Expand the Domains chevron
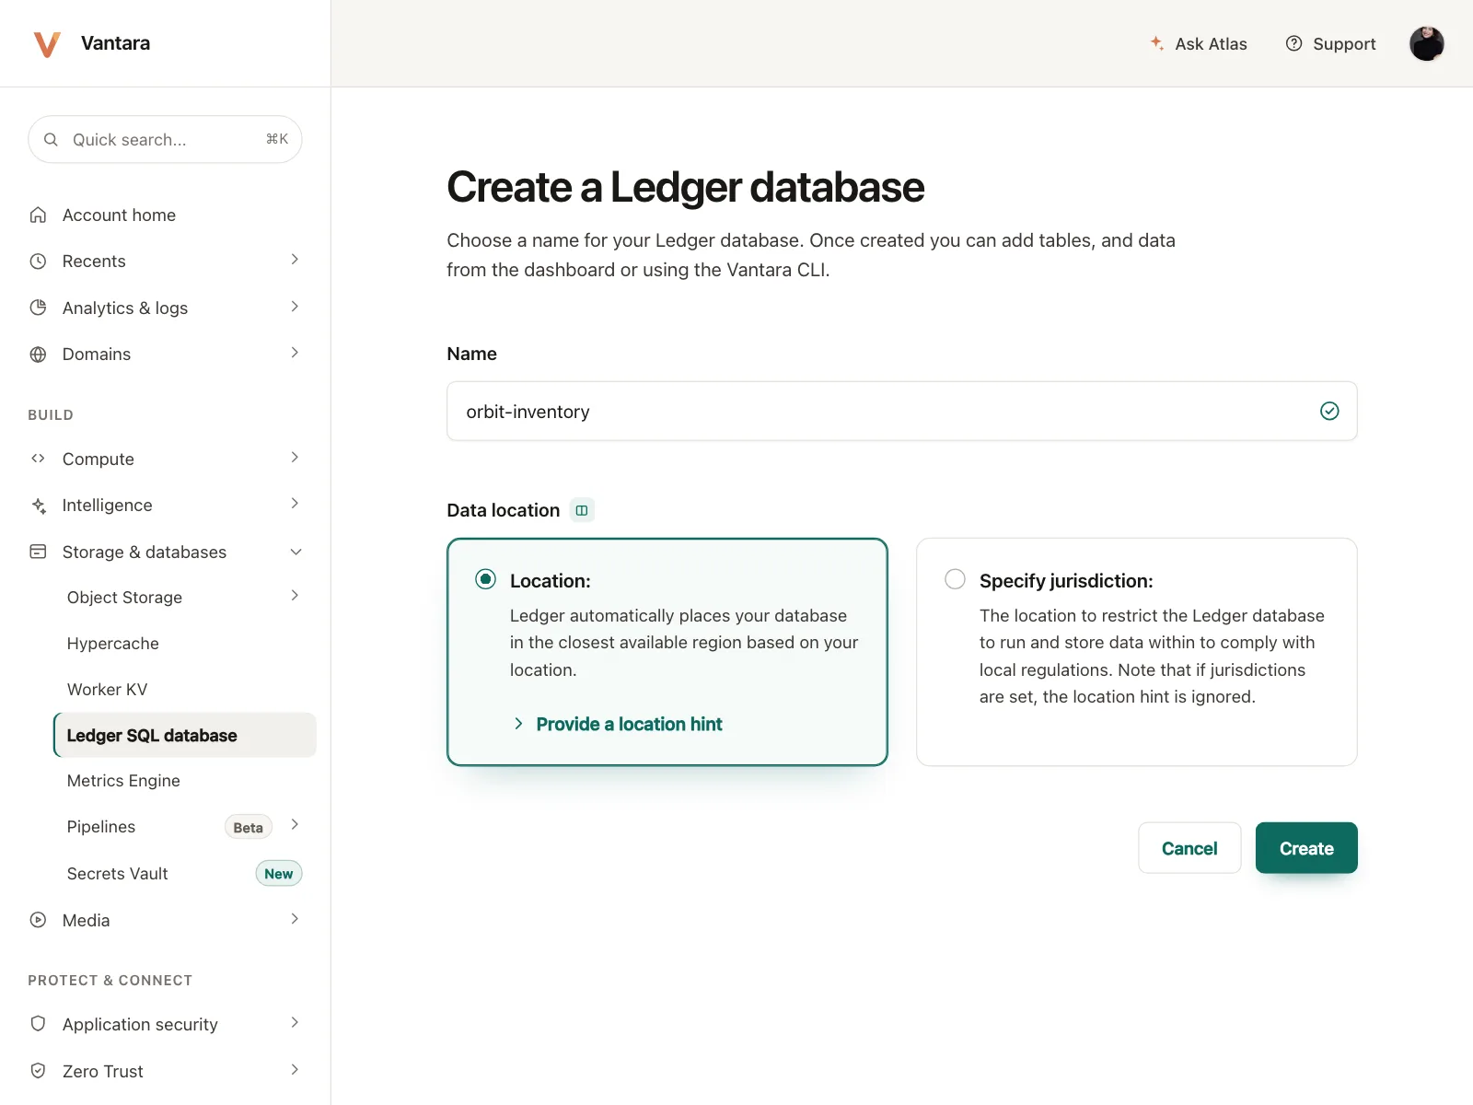 point(295,353)
